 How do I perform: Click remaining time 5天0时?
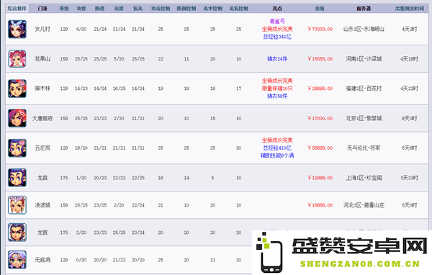point(410,205)
